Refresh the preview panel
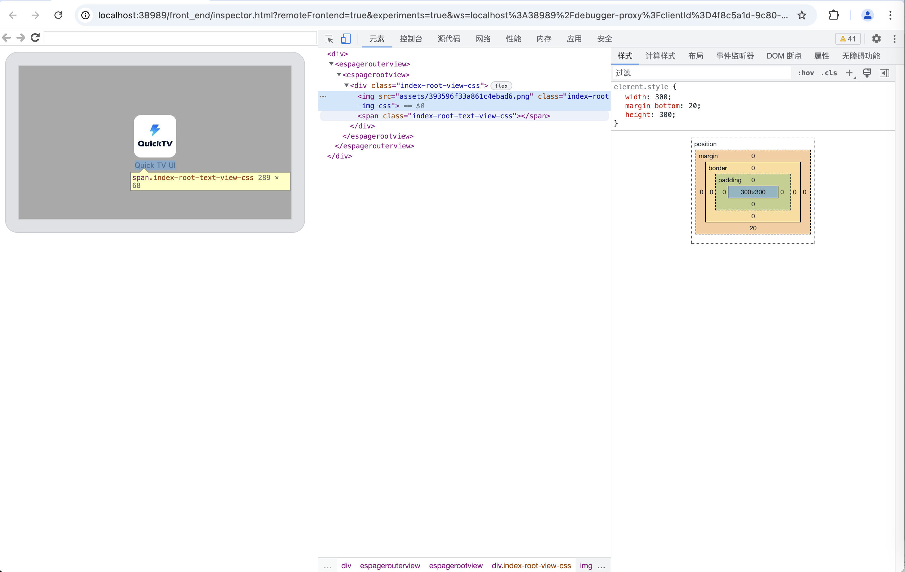The height and width of the screenshot is (572, 905). 35,38
